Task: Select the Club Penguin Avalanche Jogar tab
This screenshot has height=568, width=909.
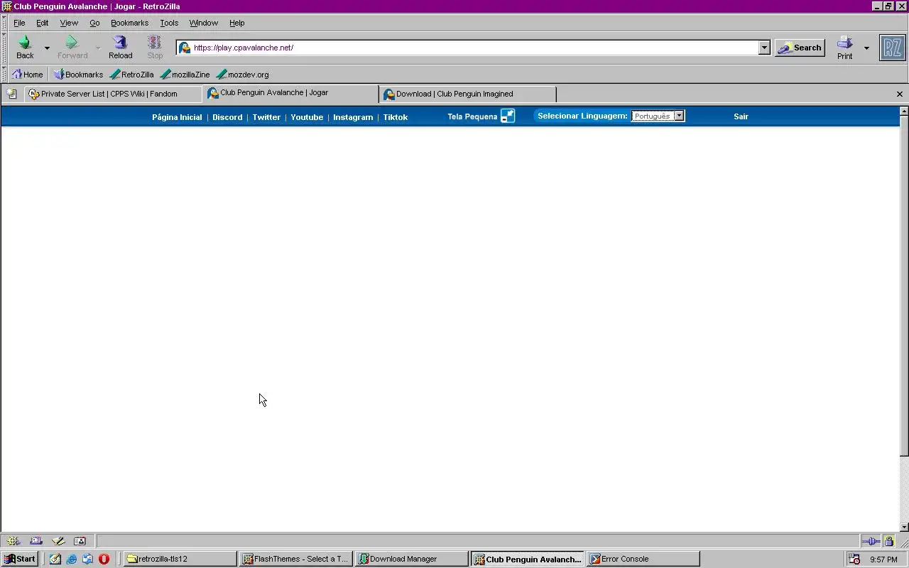Action: pyautogui.click(x=291, y=93)
